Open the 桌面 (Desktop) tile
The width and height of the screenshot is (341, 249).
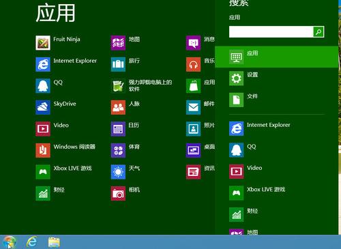(x=201, y=150)
